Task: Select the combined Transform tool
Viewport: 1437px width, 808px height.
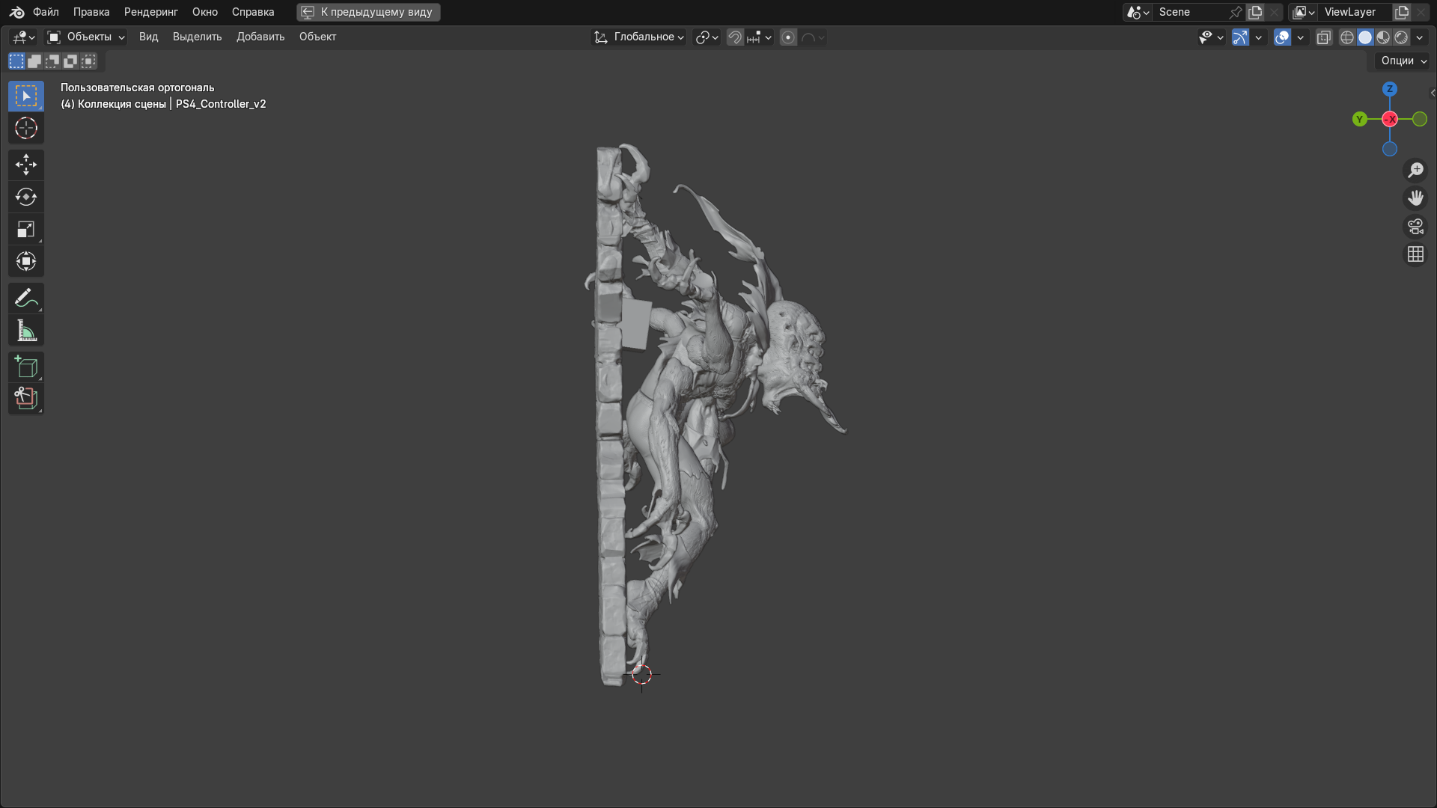Action: (x=26, y=261)
